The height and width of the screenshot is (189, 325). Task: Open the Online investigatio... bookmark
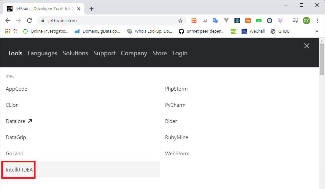pyautogui.click(x=45, y=31)
